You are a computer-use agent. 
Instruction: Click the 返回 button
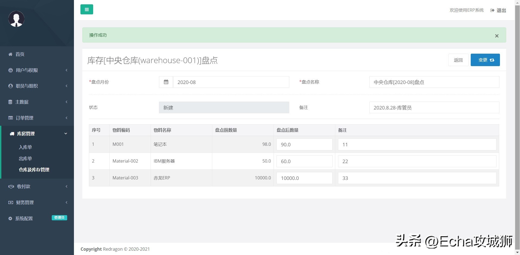coord(458,60)
